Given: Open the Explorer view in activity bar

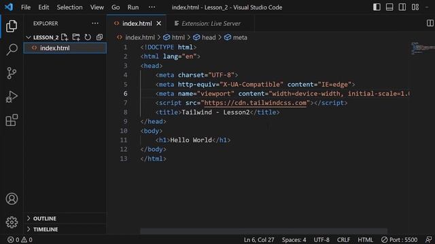Looking at the screenshot, I should [x=12, y=26].
